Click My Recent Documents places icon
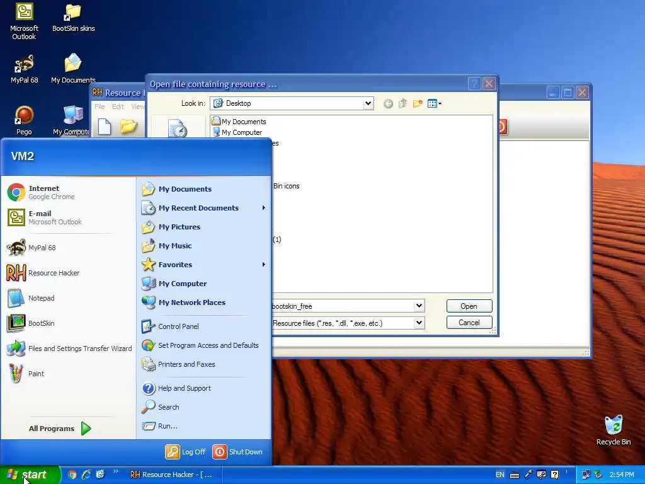645x484 pixels. (178, 129)
